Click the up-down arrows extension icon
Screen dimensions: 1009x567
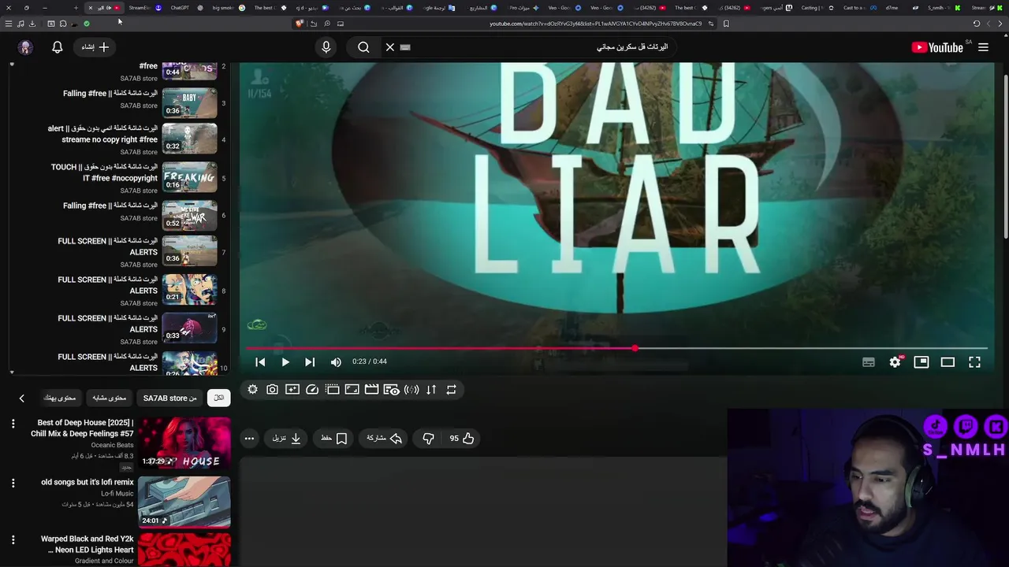point(431,390)
